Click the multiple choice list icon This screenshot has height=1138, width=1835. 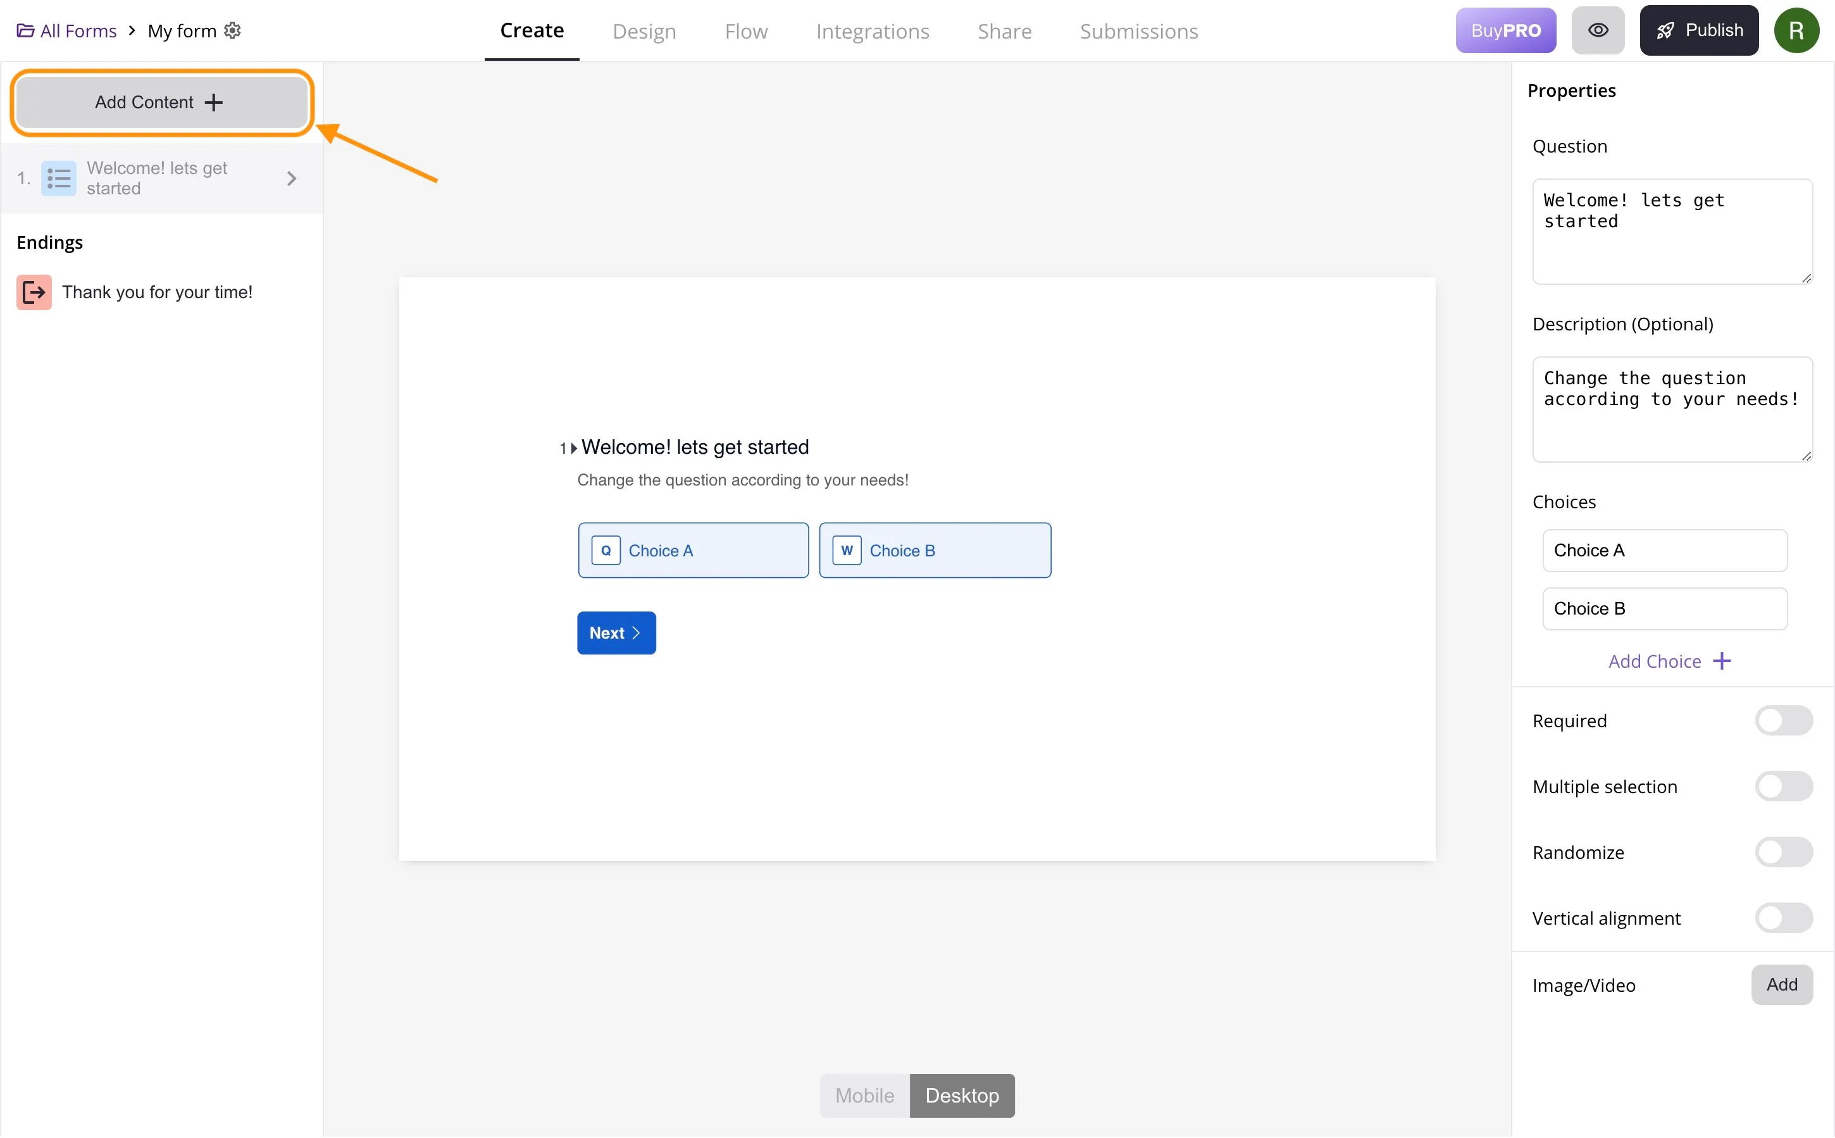(59, 178)
